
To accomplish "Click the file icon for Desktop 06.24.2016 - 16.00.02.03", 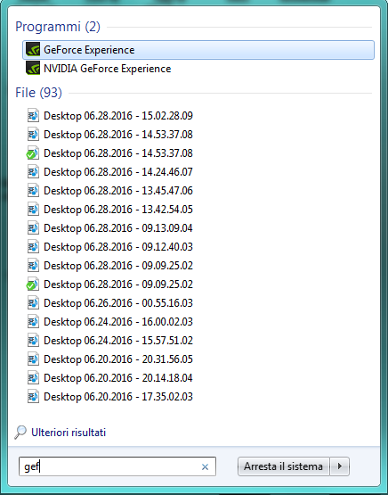I will point(33,322).
